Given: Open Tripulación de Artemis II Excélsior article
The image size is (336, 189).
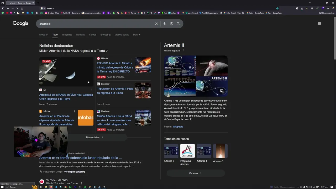Looking at the screenshot, I should [x=115, y=91].
